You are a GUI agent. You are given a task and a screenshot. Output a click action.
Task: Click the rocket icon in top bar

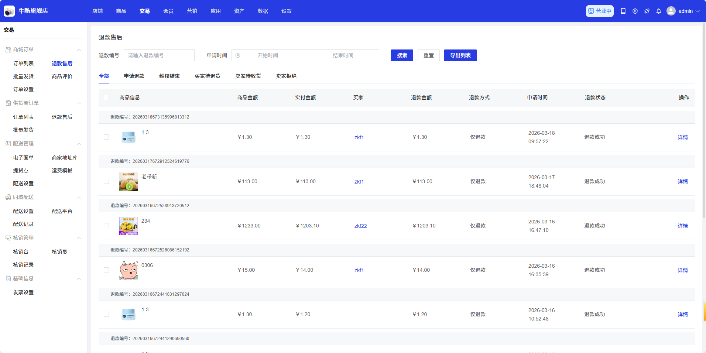coord(647,11)
